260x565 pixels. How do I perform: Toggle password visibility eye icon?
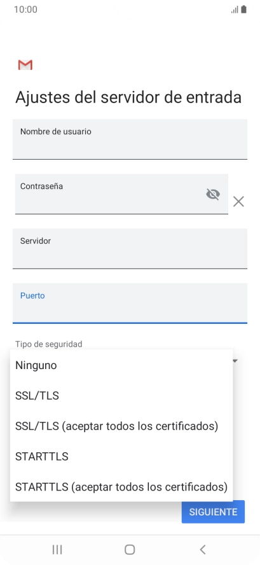click(213, 194)
